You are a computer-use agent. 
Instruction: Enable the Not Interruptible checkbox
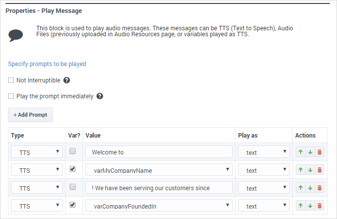(x=11, y=80)
